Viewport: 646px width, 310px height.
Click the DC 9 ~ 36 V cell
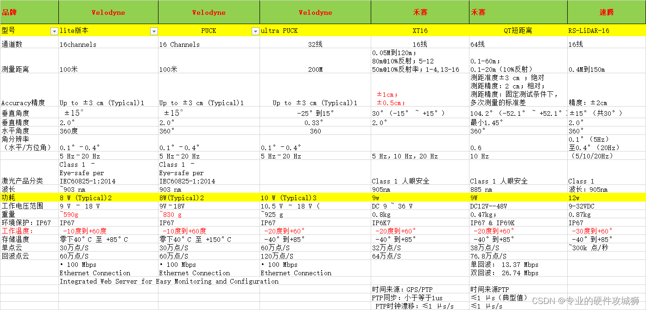click(x=420, y=206)
